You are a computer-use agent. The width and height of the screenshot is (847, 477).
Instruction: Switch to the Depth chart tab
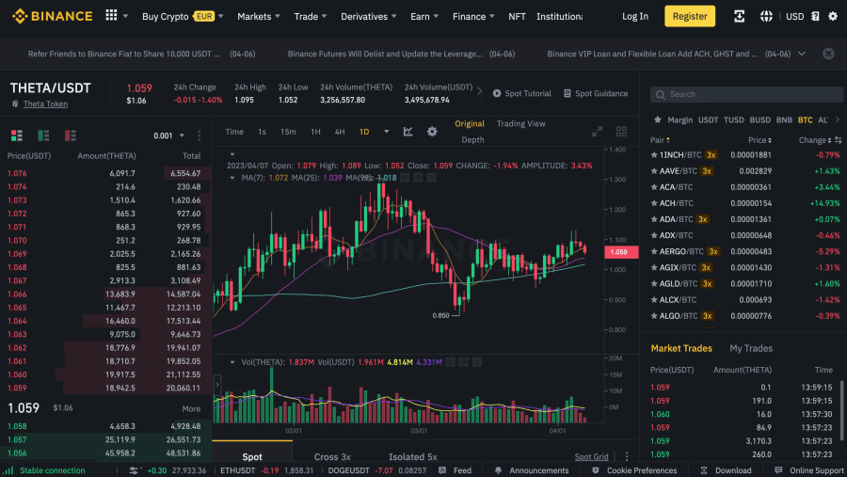click(x=472, y=139)
